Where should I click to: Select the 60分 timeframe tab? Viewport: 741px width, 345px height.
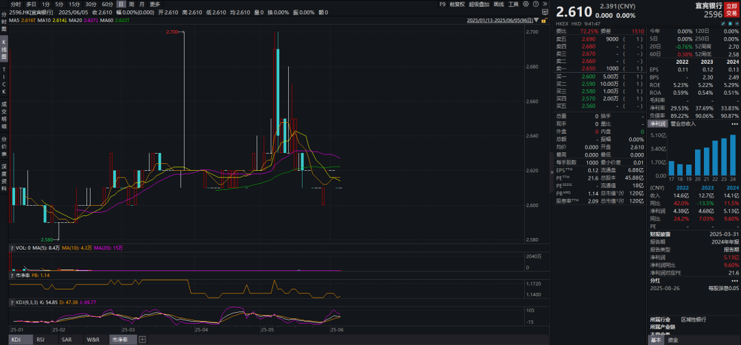pyautogui.click(x=107, y=4)
